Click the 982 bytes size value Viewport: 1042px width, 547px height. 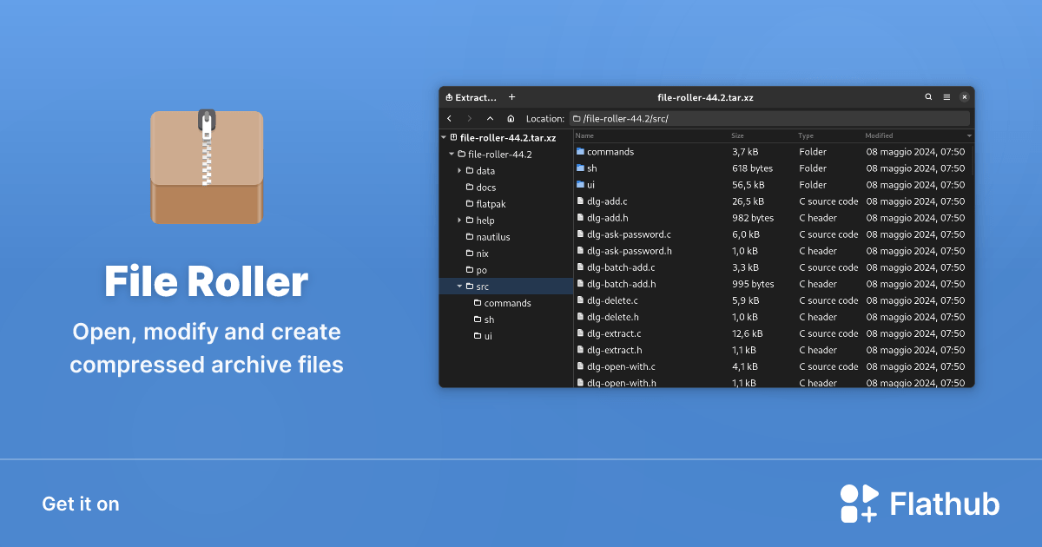click(753, 218)
